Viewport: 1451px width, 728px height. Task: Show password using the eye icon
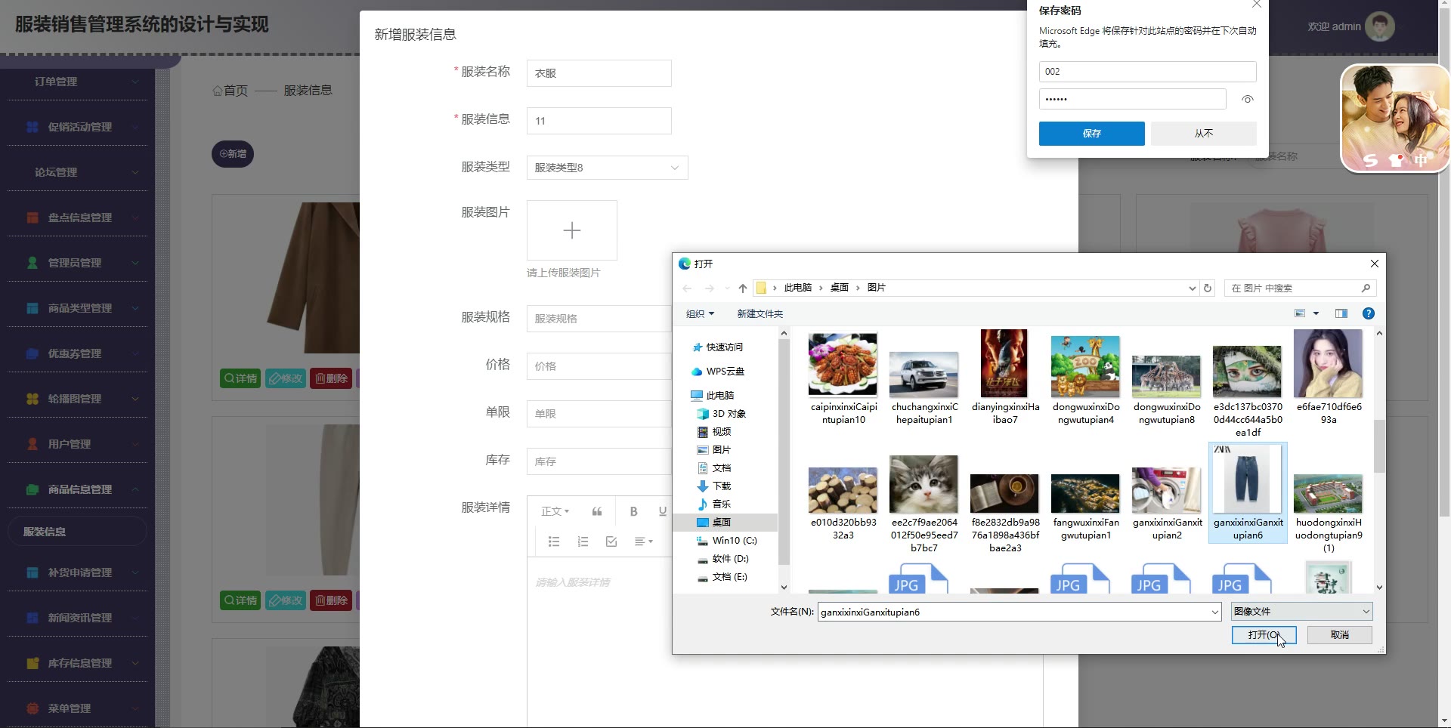point(1247,100)
